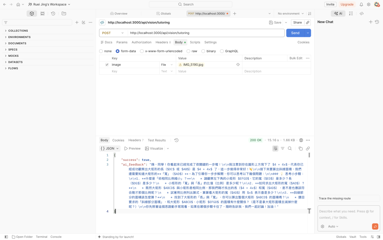Expand the COLLECTIONS section

click(x=18, y=31)
